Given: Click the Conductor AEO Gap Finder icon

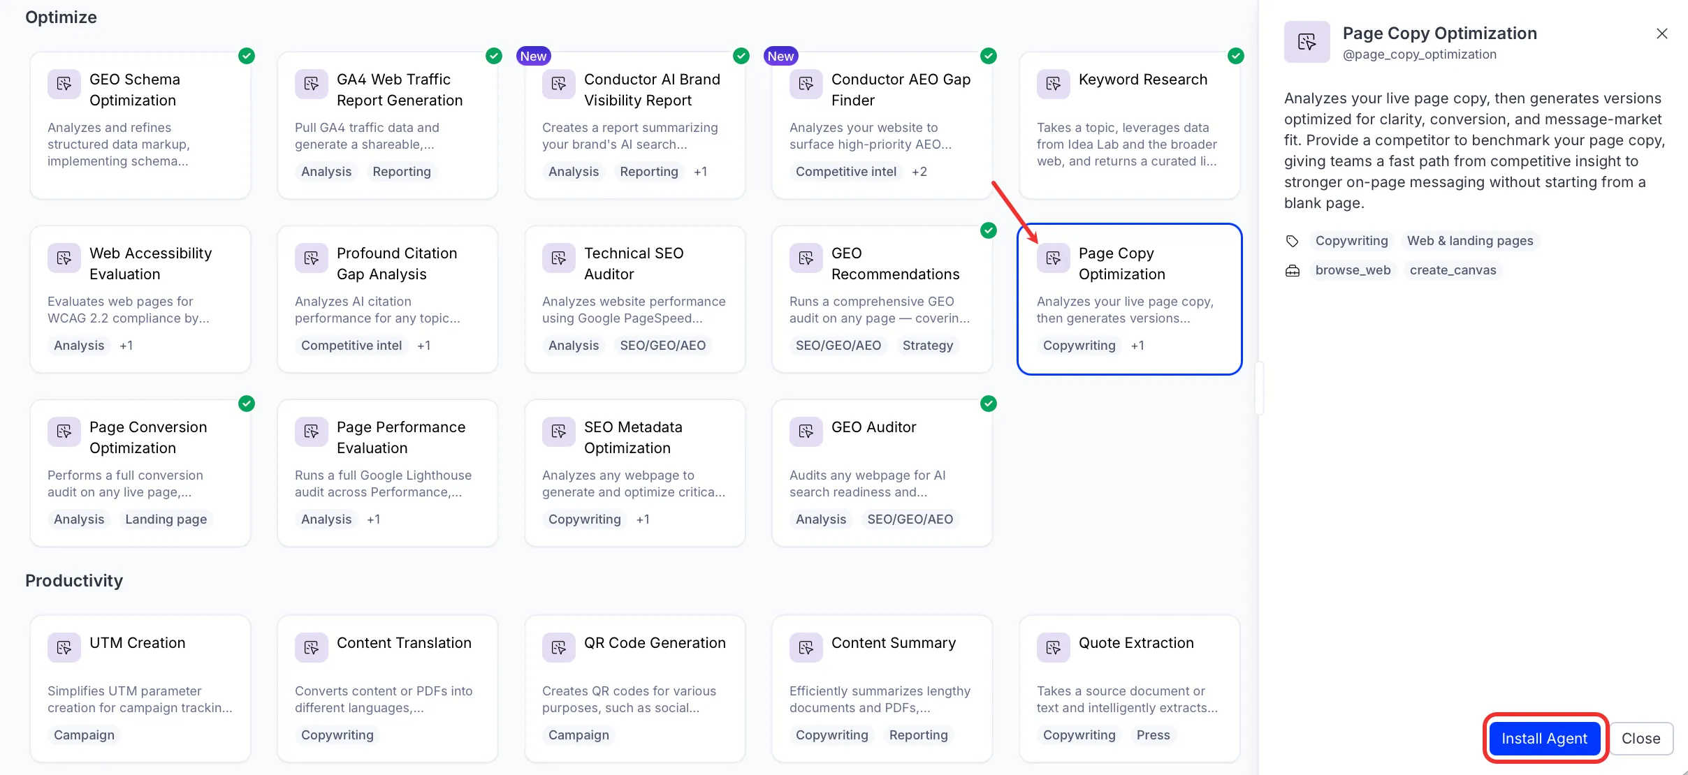Looking at the screenshot, I should pyautogui.click(x=806, y=84).
